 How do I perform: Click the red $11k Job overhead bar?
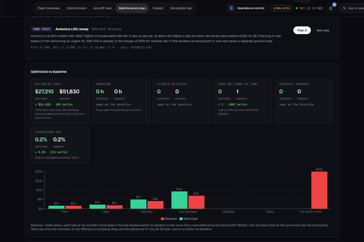point(196,202)
